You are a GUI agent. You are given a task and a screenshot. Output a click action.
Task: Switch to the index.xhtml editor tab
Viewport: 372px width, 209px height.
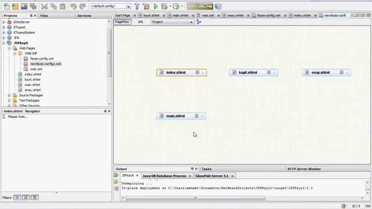(x=302, y=16)
